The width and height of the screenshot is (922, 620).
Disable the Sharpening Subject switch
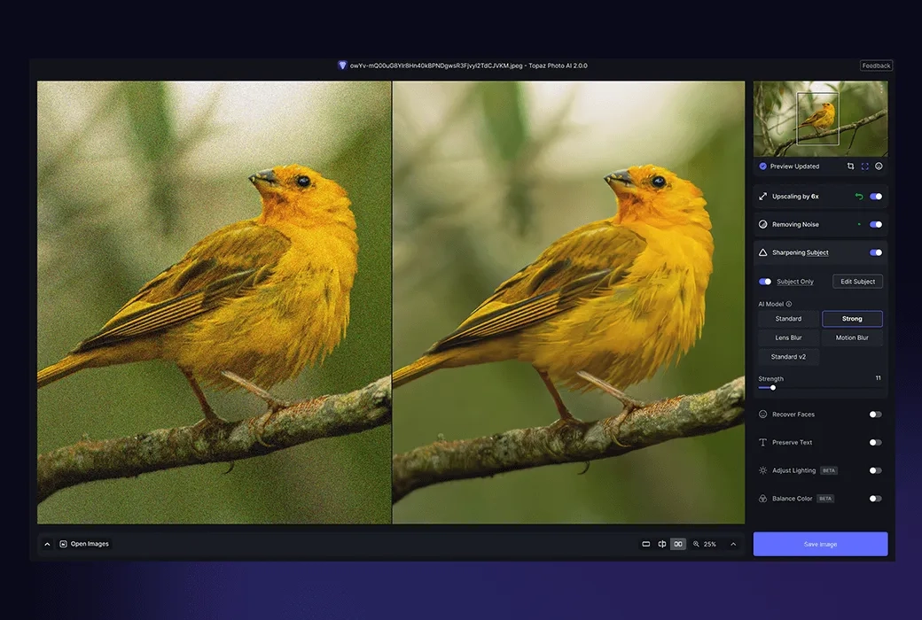point(876,252)
